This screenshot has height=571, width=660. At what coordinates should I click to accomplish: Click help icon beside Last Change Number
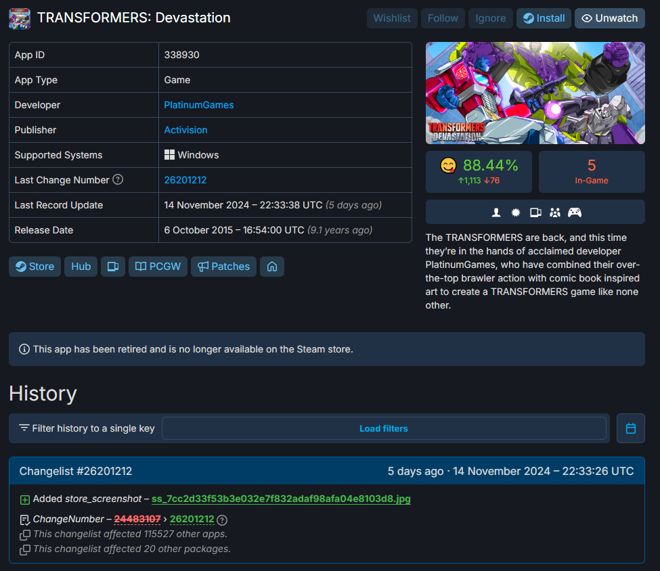(118, 180)
